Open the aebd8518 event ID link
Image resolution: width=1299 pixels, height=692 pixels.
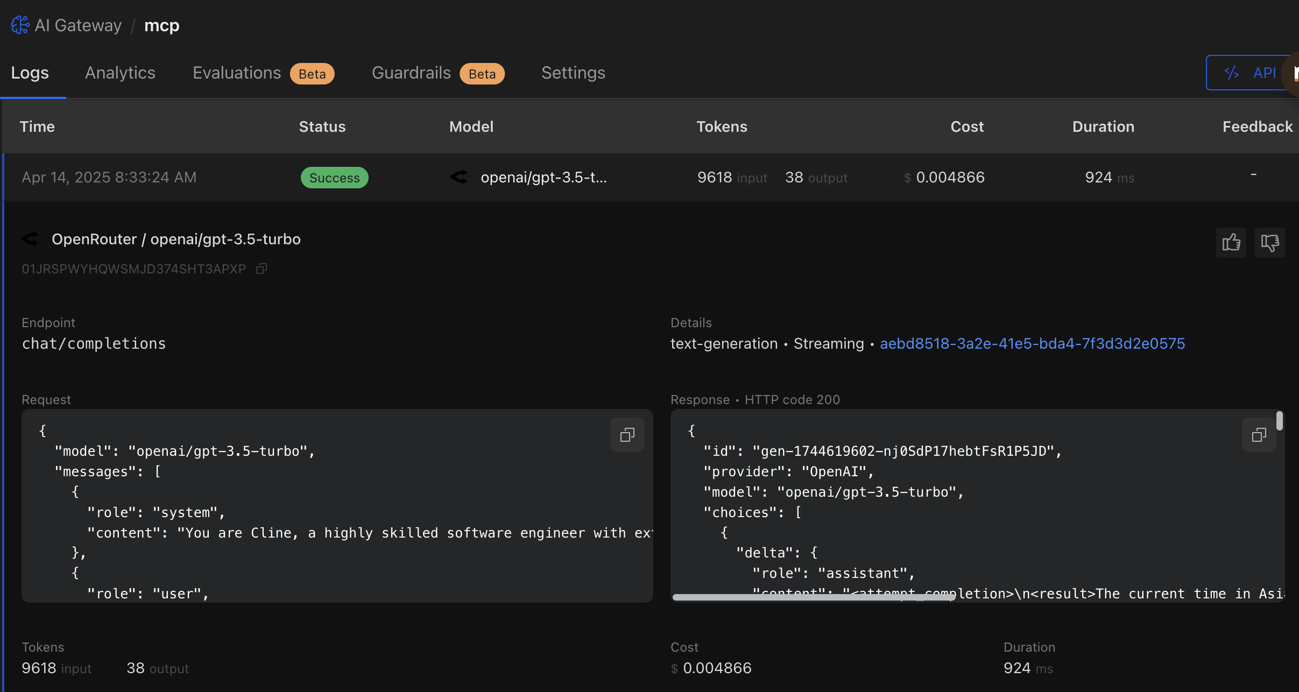[1032, 343]
